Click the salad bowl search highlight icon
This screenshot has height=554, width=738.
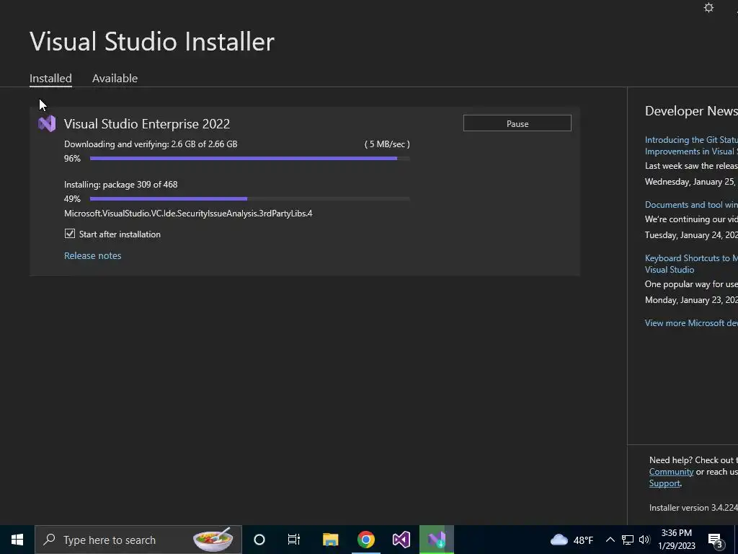[x=213, y=540]
